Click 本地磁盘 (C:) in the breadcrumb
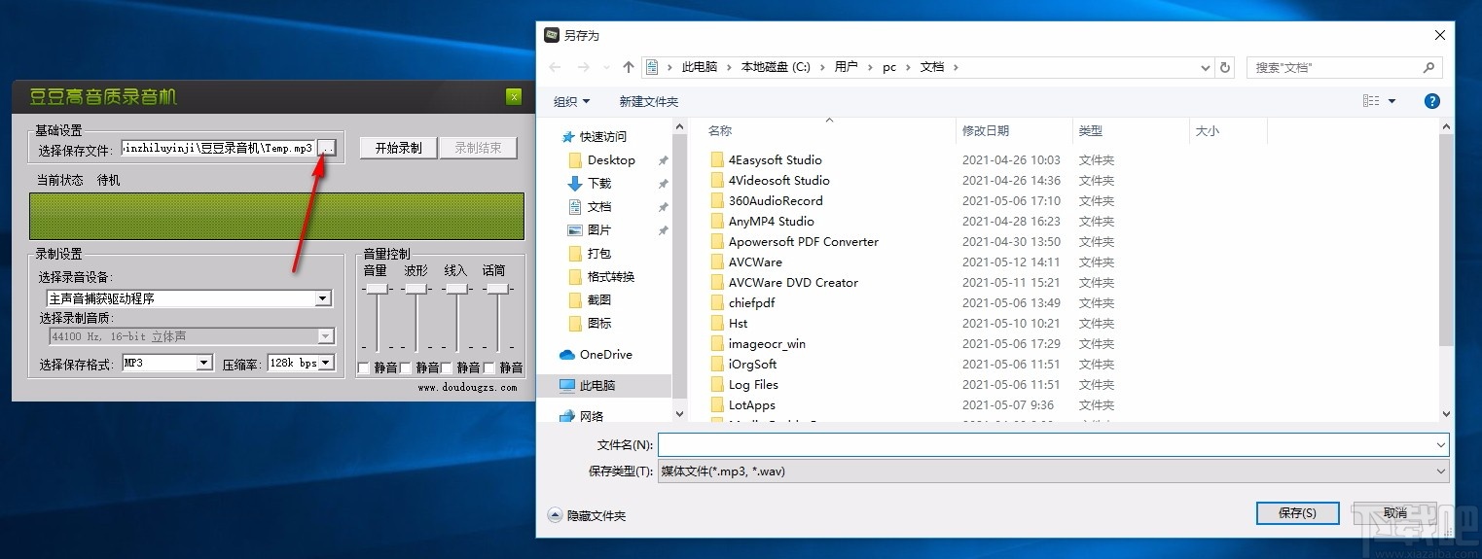The image size is (1482, 559). (776, 67)
